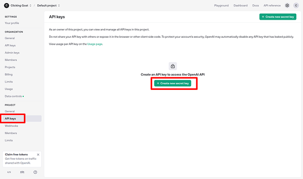This screenshot has width=303, height=179.
Task: Open Usage in the sidebar
Action: [9, 89]
